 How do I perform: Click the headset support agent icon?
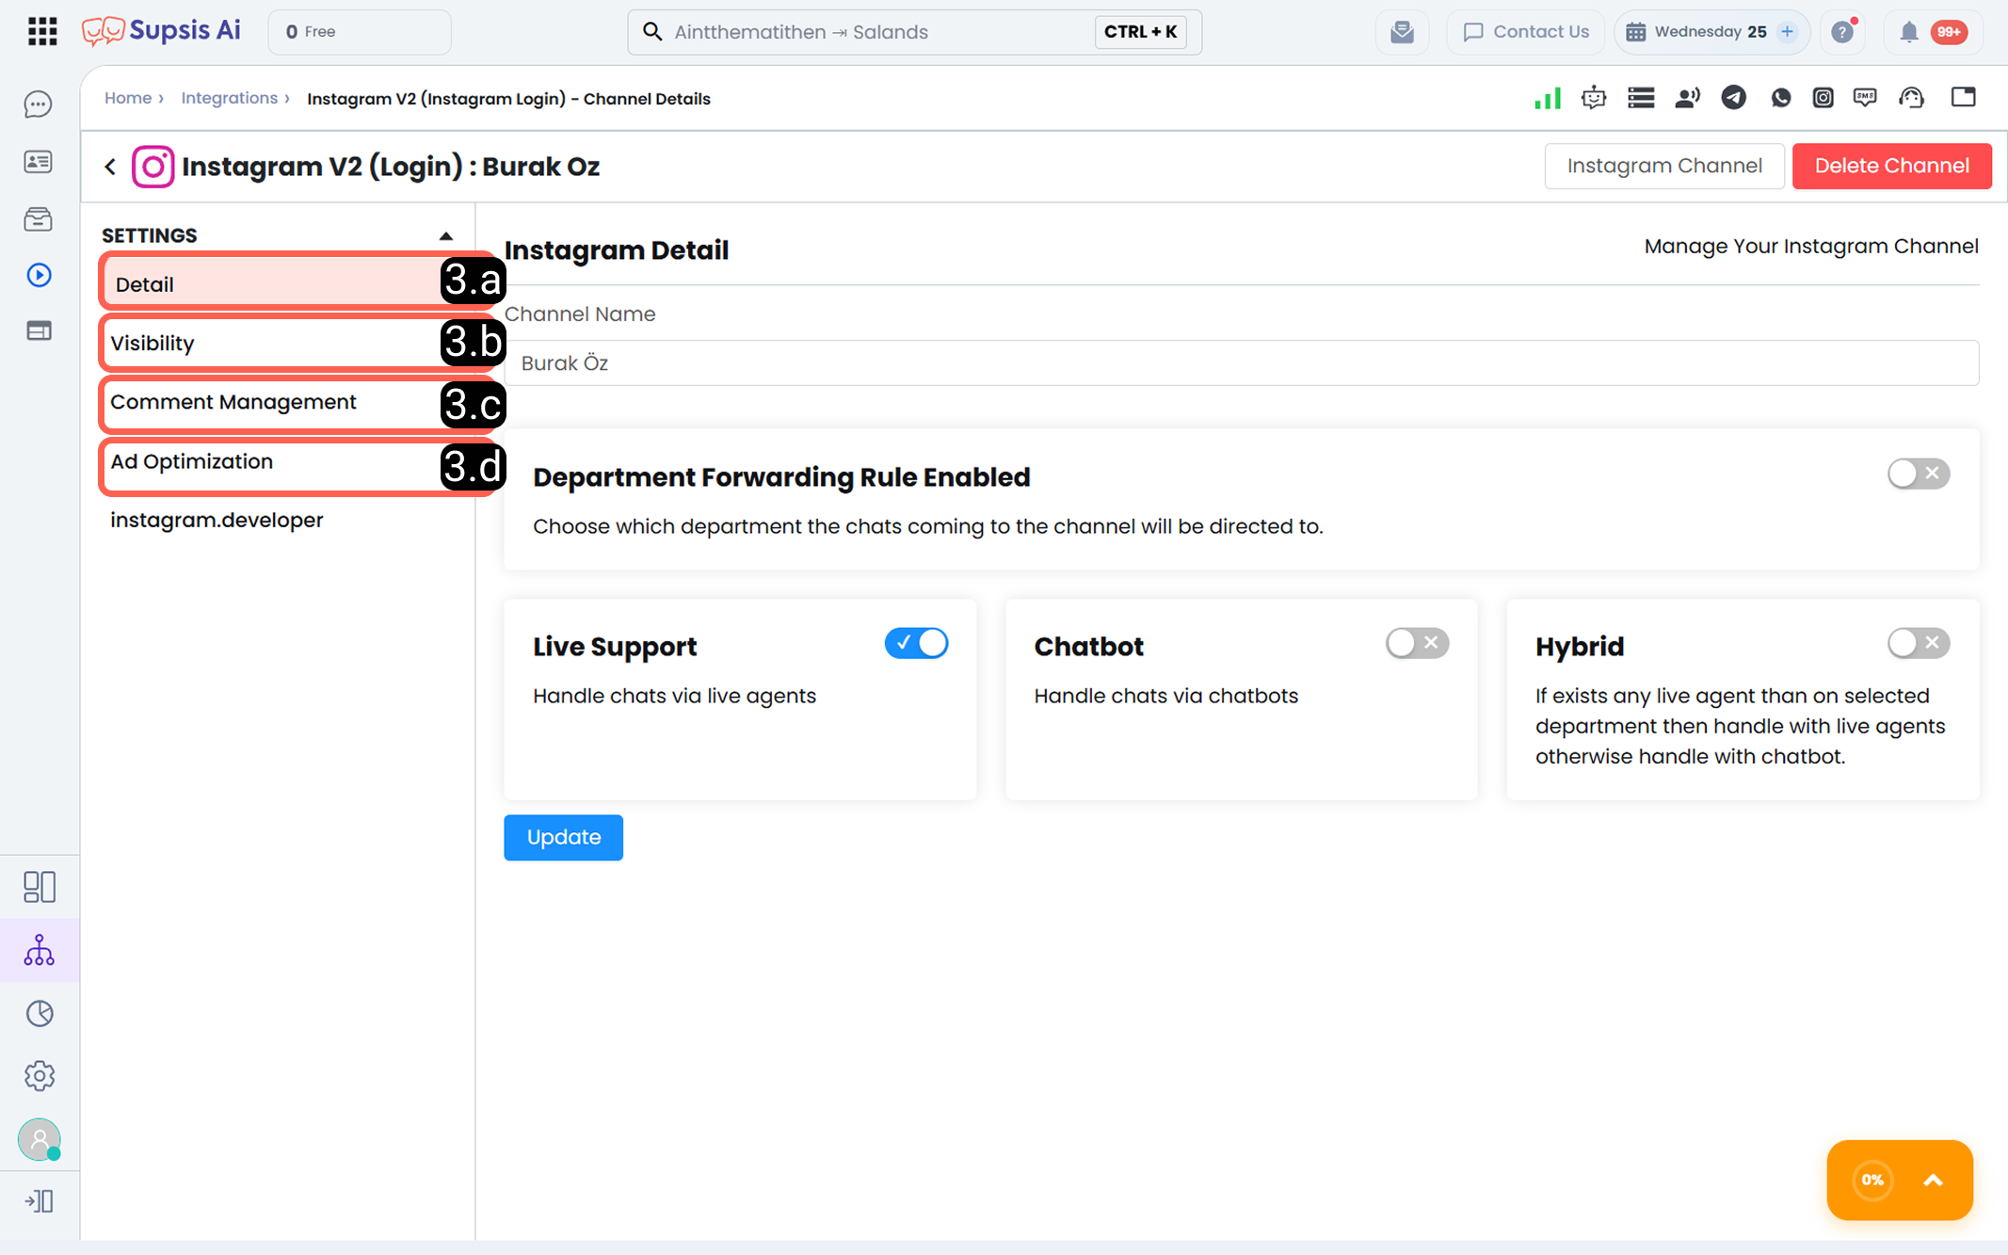[1911, 98]
